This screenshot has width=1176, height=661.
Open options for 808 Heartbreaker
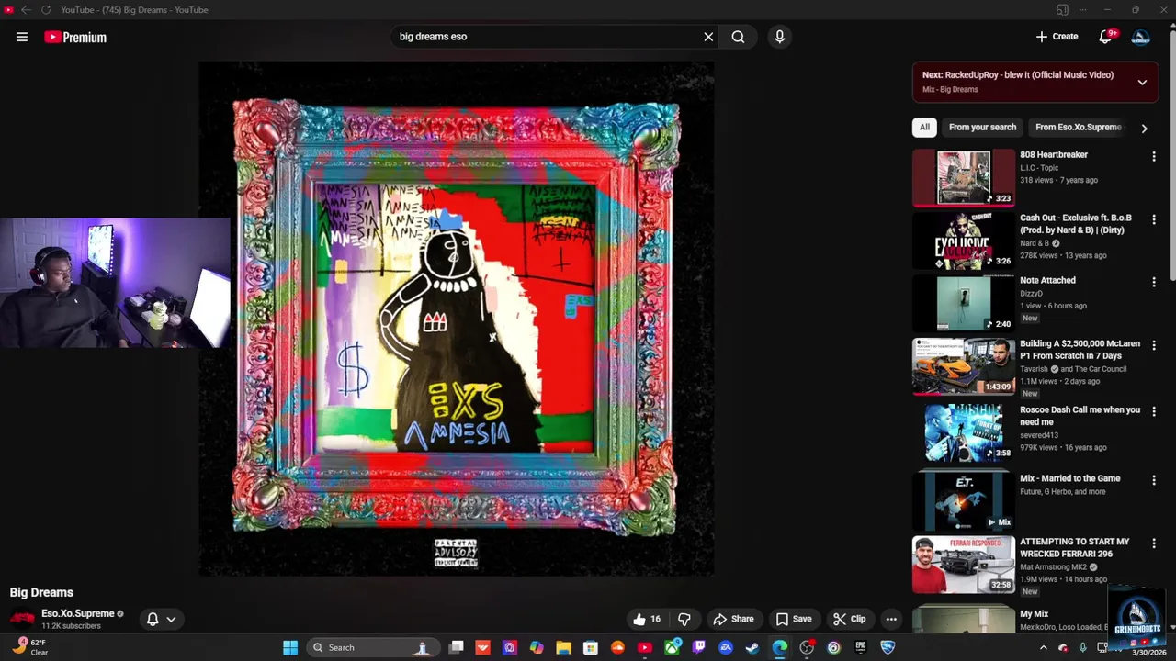point(1154,157)
